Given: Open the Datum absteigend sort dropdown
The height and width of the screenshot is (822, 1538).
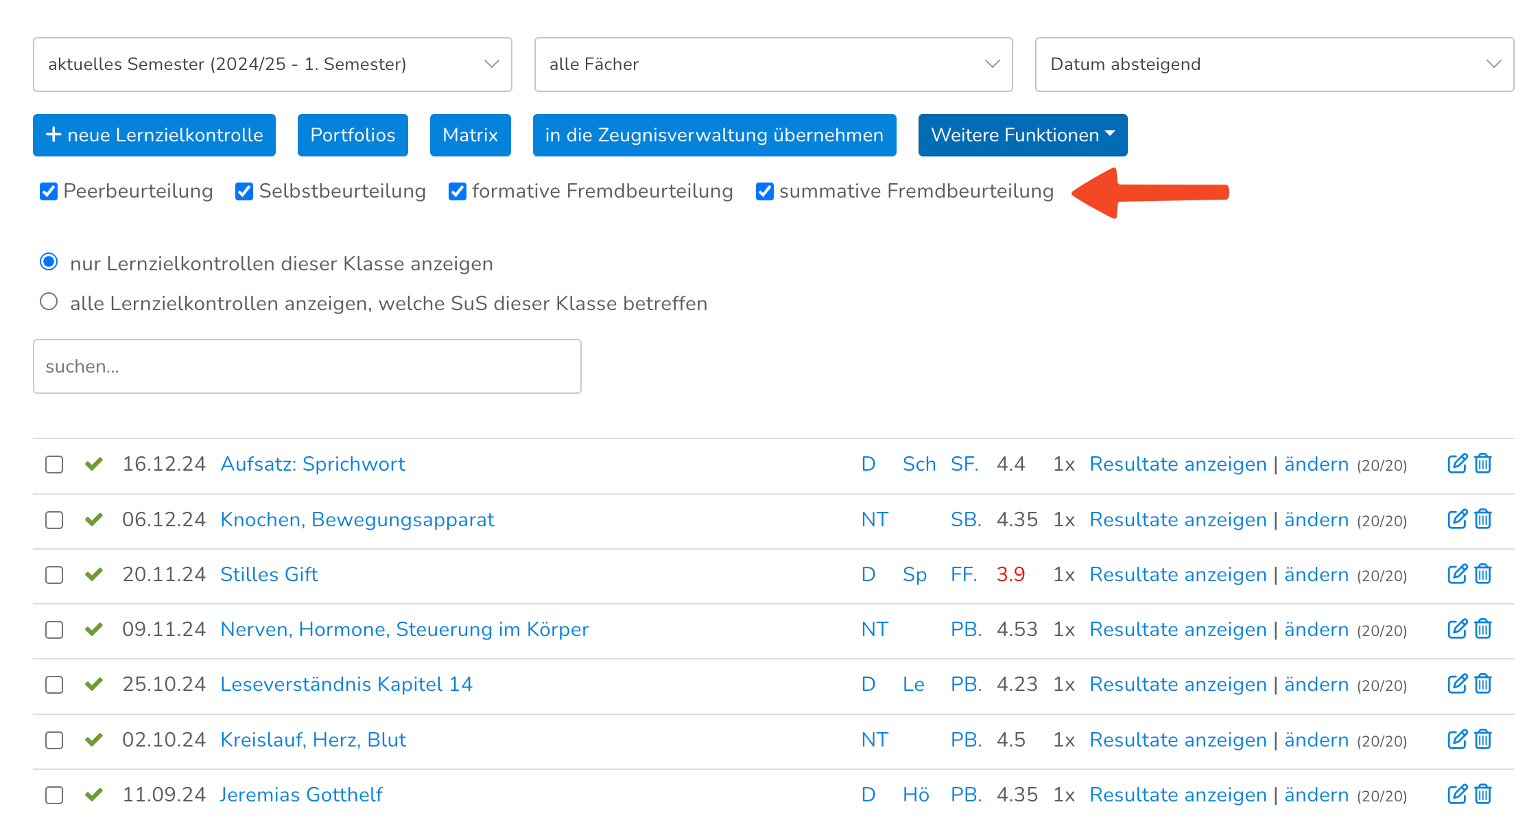Looking at the screenshot, I should [x=1274, y=64].
